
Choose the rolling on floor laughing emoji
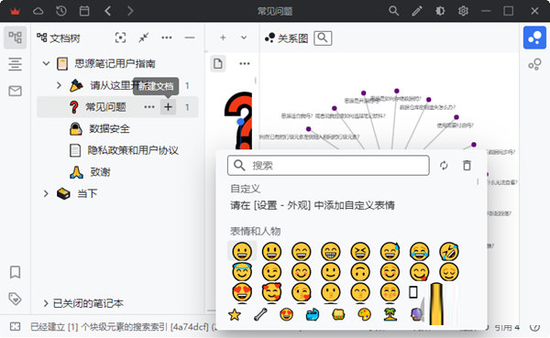pos(449,251)
